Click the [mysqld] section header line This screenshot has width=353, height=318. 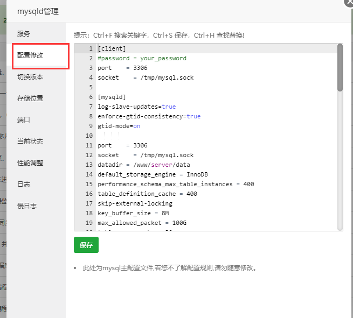click(x=112, y=97)
